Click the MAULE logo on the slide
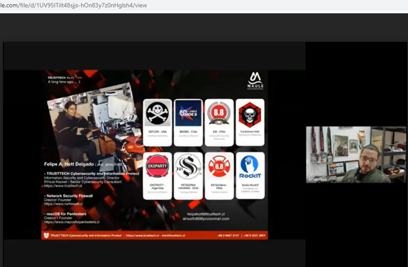 tap(255, 81)
